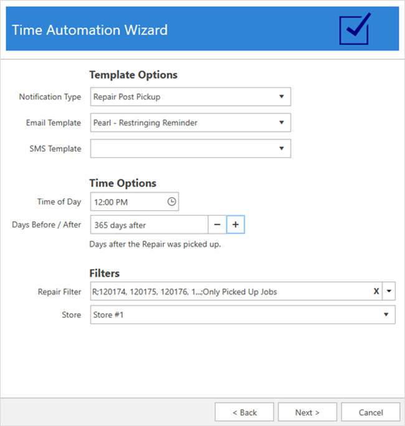Viewport: 405px width, 426px height.
Task: Click the checkmark wizard icon in header
Action: (355, 29)
